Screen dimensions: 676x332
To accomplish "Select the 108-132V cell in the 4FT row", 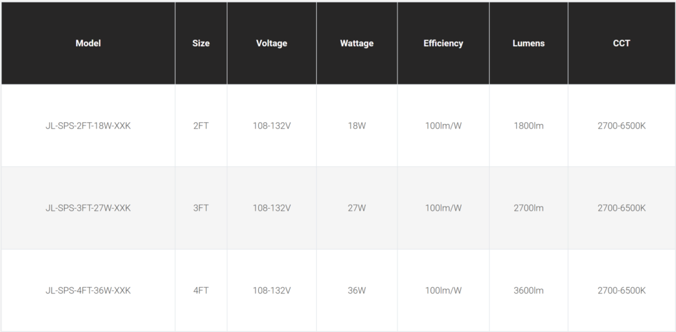I will pyautogui.click(x=271, y=290).
